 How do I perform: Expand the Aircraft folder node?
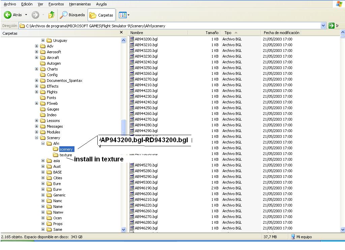pyautogui.click(x=36, y=58)
